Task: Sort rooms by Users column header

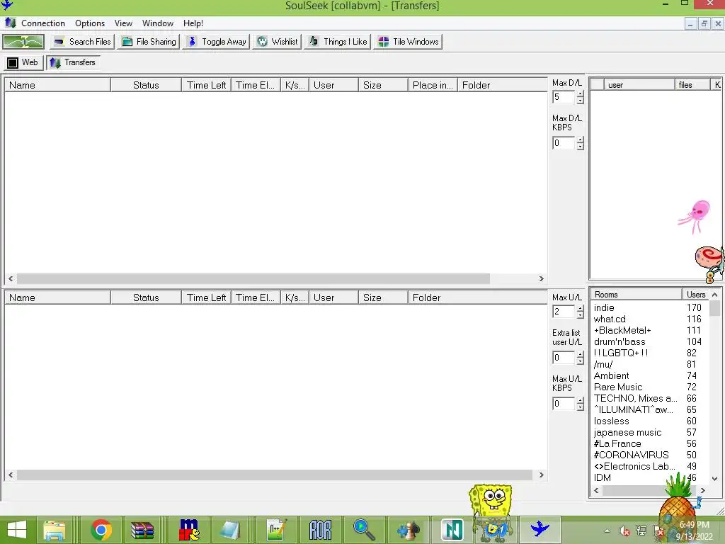Action: point(696,295)
